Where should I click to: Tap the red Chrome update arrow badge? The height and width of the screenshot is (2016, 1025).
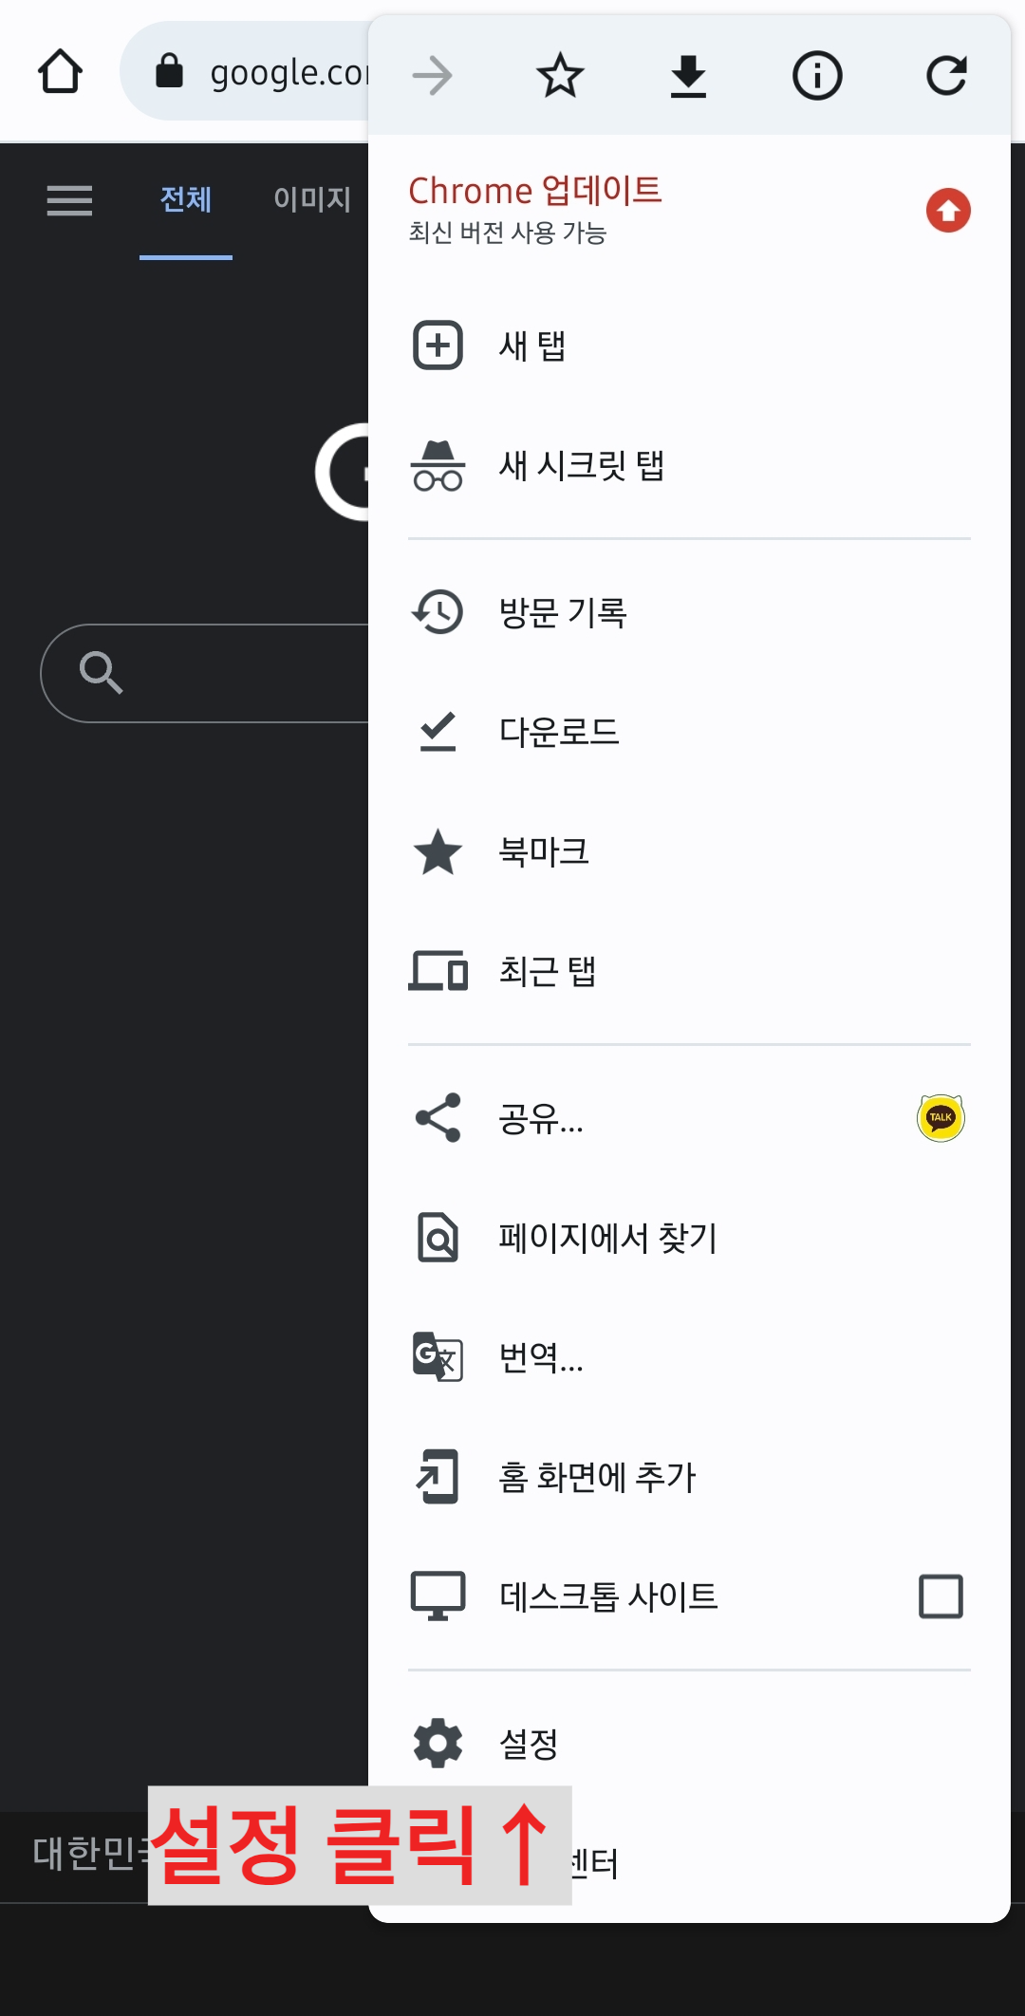(947, 211)
